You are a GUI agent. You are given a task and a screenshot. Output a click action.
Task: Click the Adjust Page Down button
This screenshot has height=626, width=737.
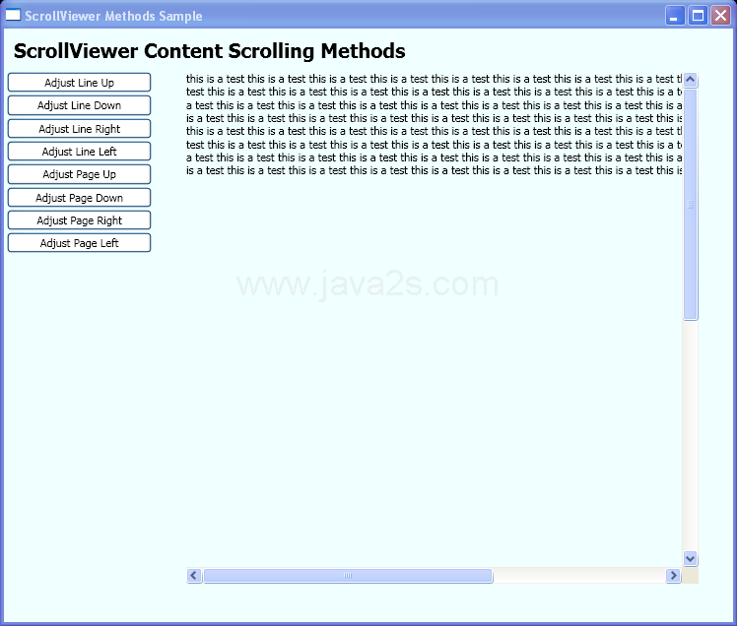click(79, 197)
